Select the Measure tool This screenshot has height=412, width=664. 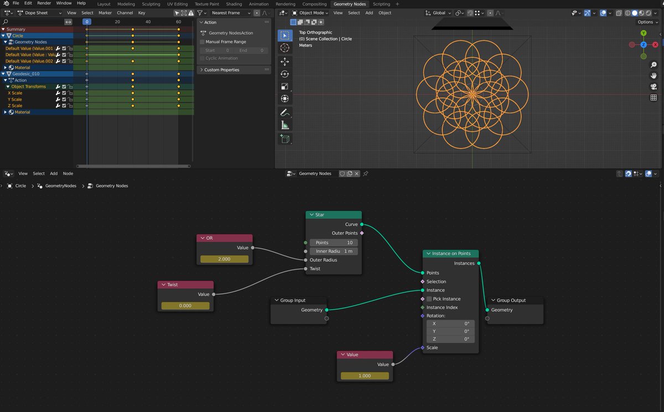point(285,125)
